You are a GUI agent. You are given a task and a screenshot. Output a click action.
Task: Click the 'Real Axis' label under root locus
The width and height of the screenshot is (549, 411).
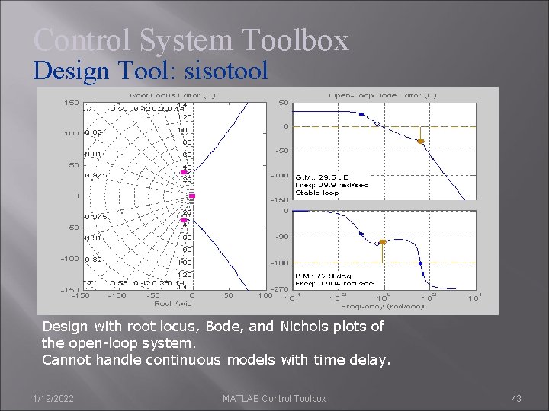173,304
